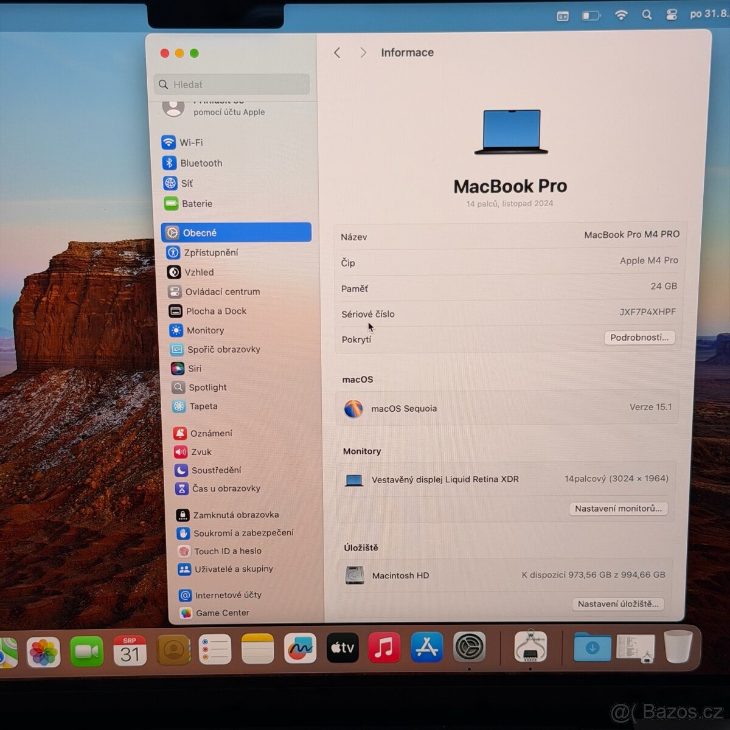Open Music from the Dock

point(384,648)
